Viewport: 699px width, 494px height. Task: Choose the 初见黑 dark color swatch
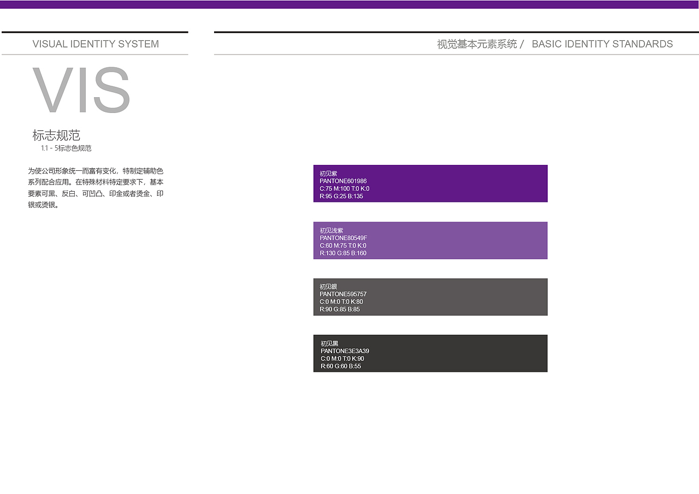pyautogui.click(x=430, y=354)
